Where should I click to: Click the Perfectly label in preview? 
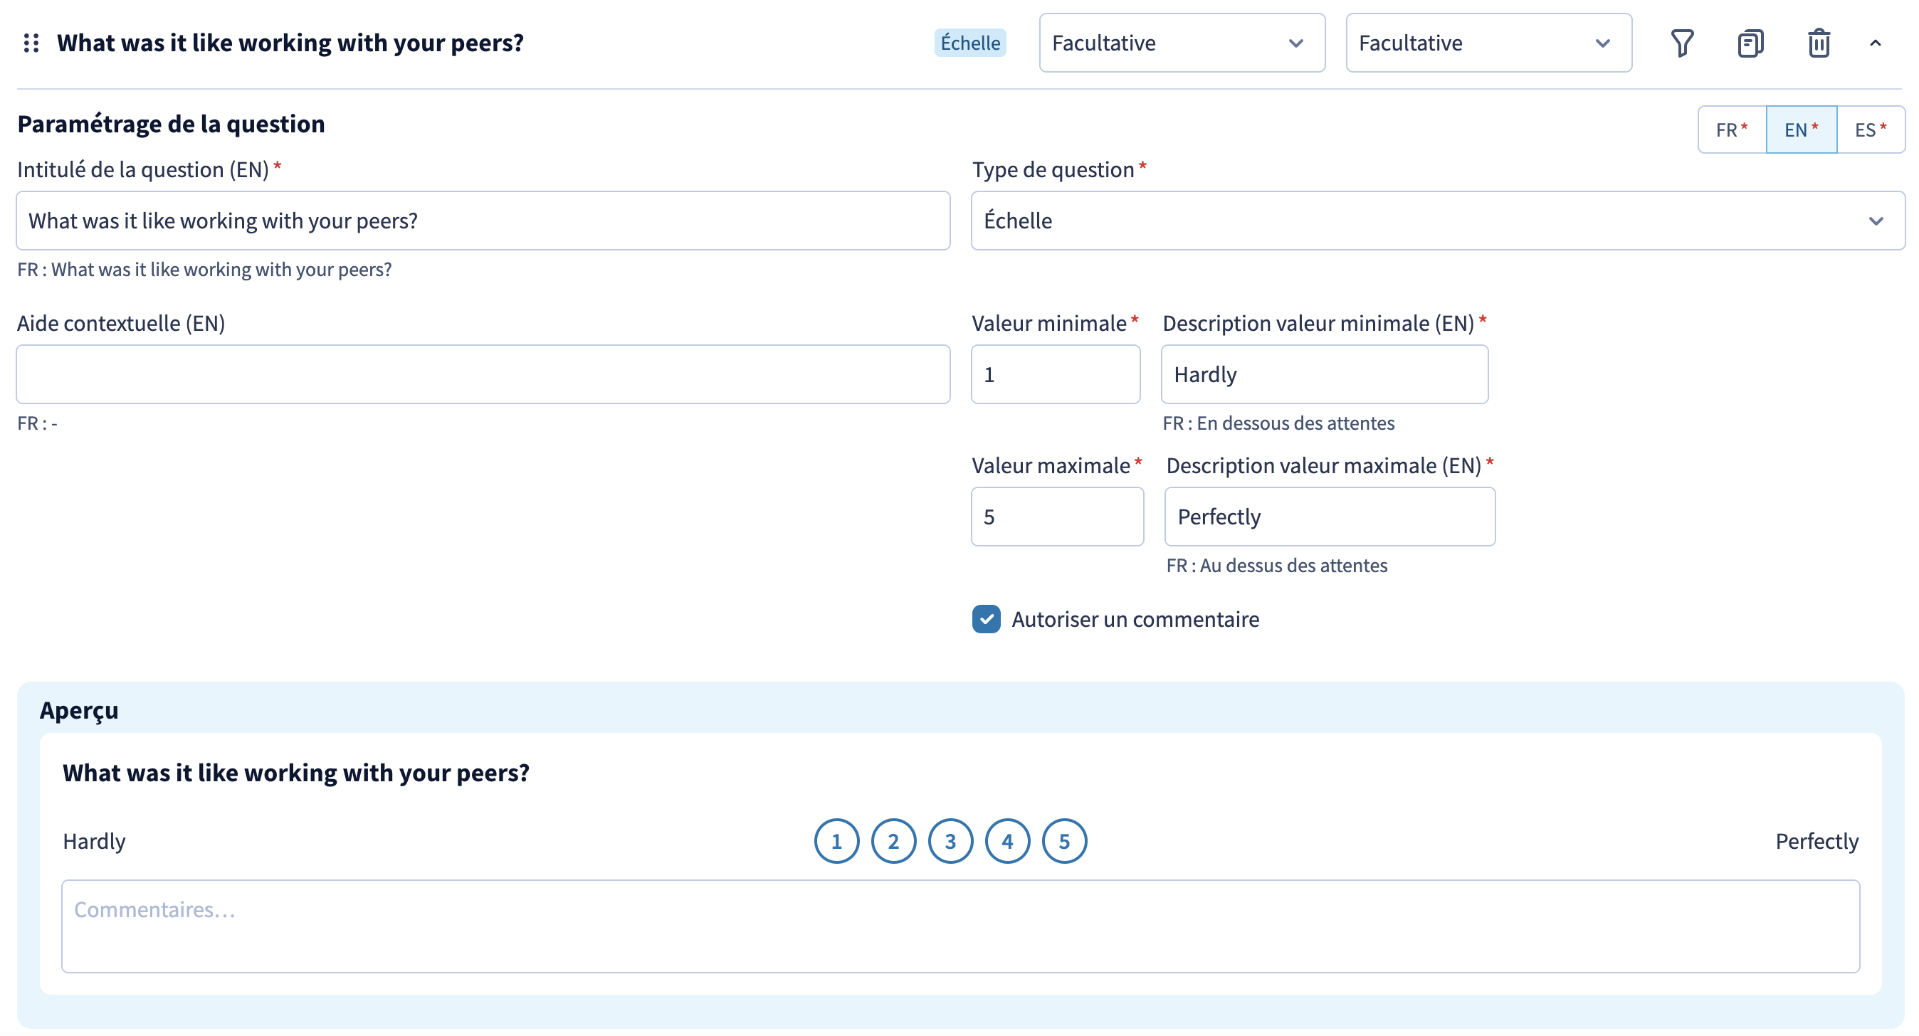(1817, 841)
